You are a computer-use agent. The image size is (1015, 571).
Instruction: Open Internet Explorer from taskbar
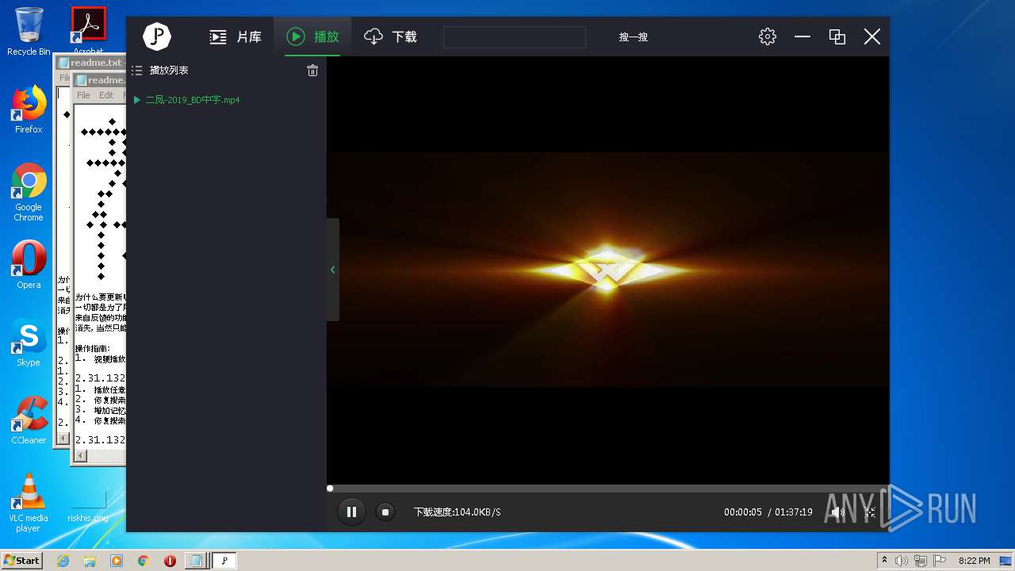[63, 561]
